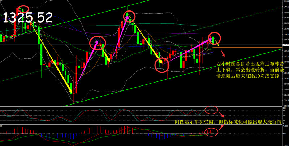Click the 1329.55 price scale value
Image resolution: width=289 pixels, height=146 pixels.
[286, 34]
